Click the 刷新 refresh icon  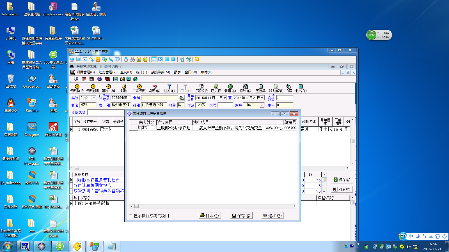(x=154, y=88)
